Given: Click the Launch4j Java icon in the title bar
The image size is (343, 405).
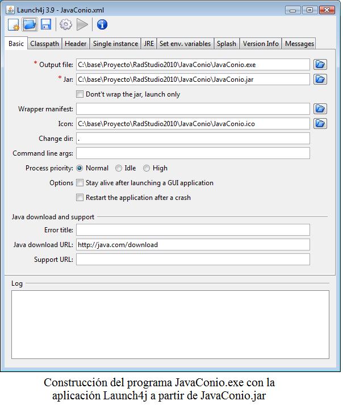Looking at the screenshot, I should 10,10.
